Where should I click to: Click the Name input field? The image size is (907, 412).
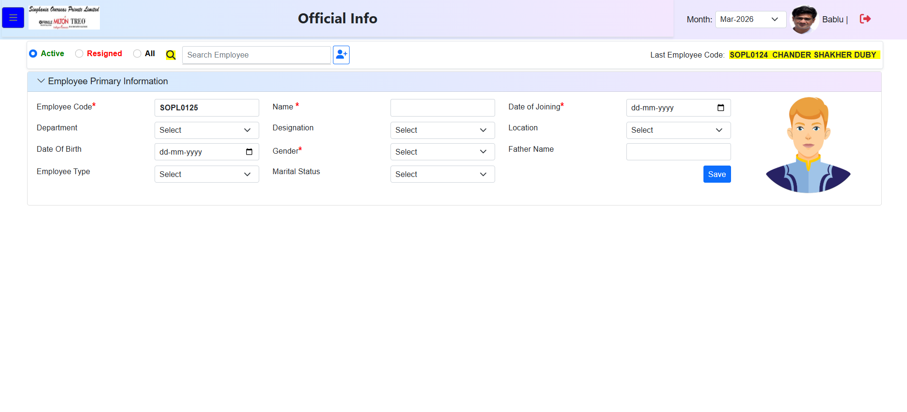(x=442, y=108)
